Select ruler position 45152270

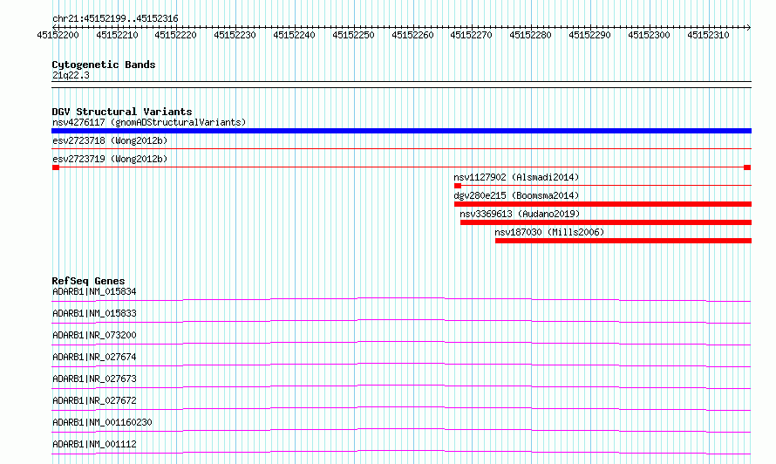(x=471, y=35)
